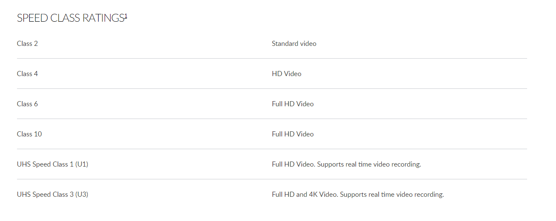This screenshot has height=221, width=556.
Task: Select the Class 4 row label
Action: [x=27, y=74]
